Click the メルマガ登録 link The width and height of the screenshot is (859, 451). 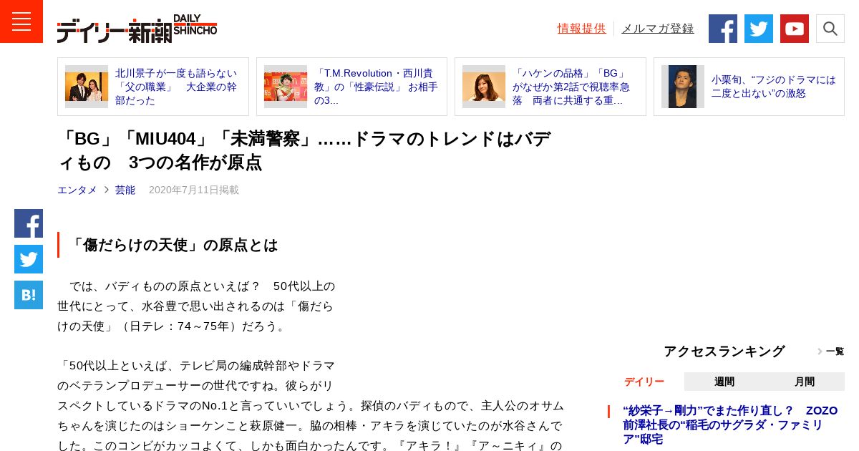point(658,29)
